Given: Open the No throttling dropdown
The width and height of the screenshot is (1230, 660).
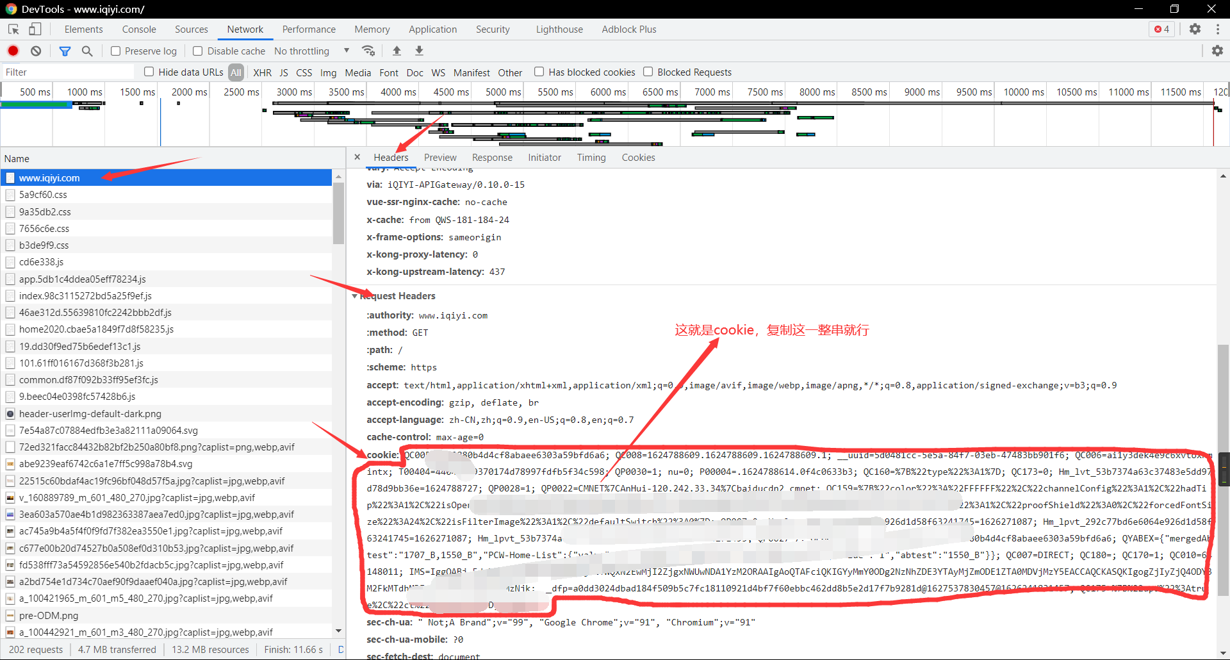Looking at the screenshot, I should [312, 51].
